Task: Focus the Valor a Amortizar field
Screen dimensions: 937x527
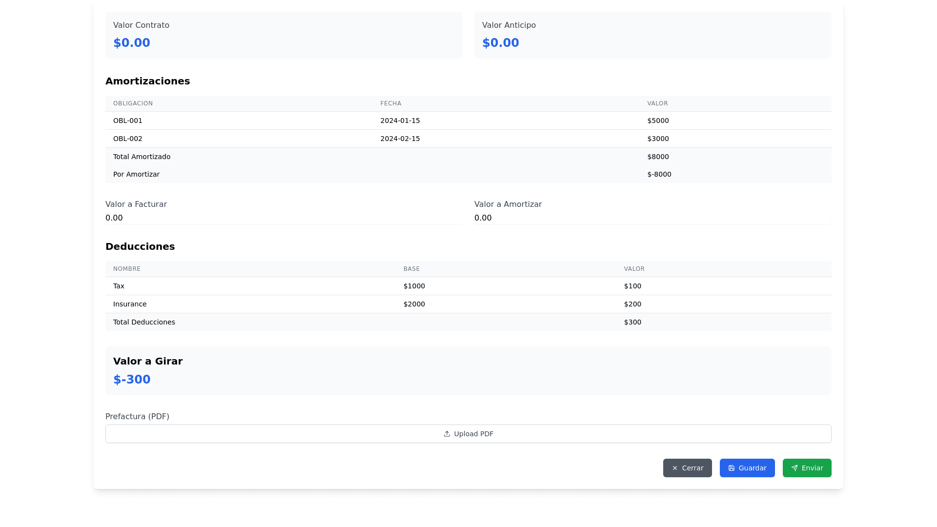Action: [x=652, y=218]
